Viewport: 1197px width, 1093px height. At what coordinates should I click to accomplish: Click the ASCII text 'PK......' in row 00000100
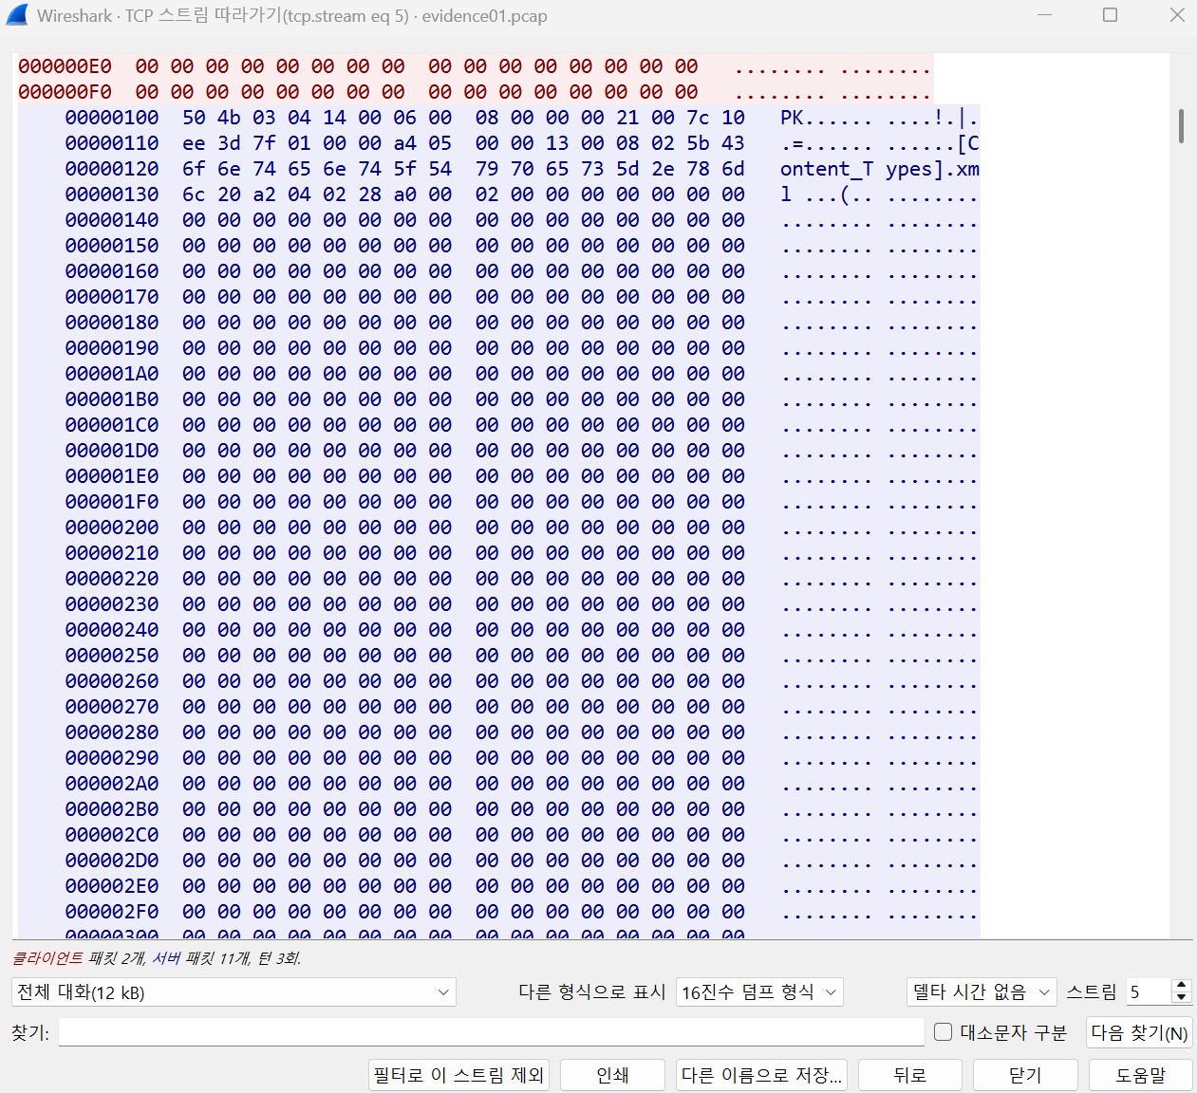[826, 118]
